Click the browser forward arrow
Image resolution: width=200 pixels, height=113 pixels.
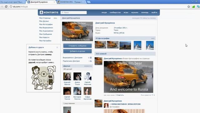click(2, 7)
